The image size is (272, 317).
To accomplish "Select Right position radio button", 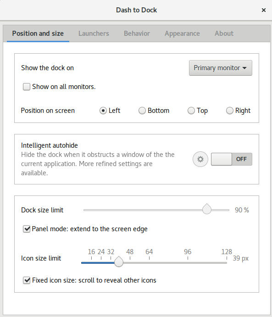I will click(229, 111).
